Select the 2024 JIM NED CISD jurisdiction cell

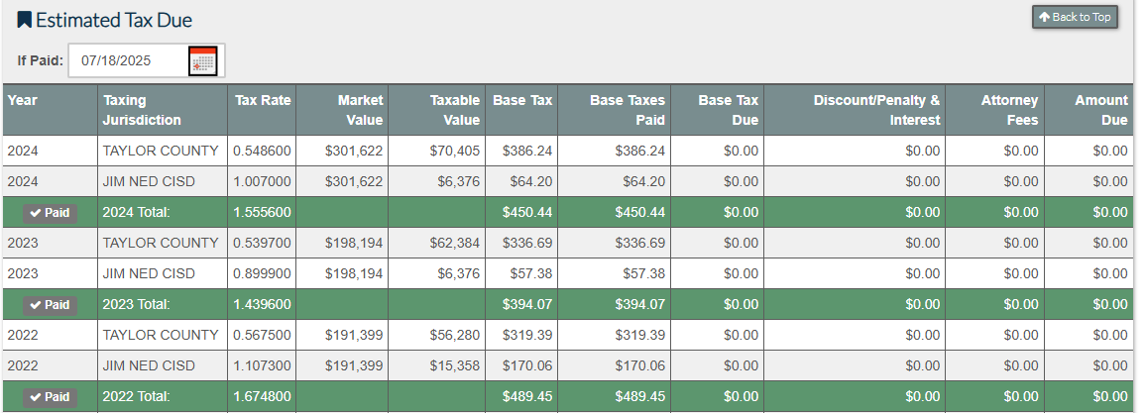(149, 182)
